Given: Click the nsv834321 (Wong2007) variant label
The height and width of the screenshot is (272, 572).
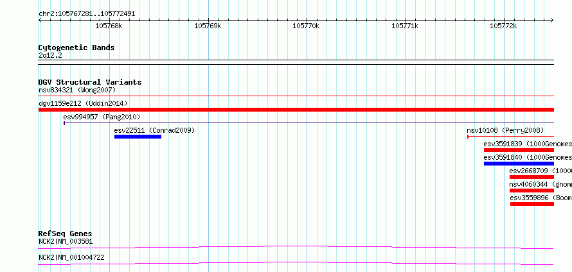Looking at the screenshot, I should pyautogui.click(x=77, y=90).
